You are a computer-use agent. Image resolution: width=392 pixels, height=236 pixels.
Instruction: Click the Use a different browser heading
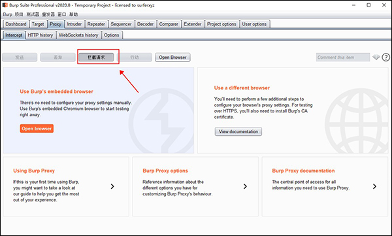(x=242, y=88)
